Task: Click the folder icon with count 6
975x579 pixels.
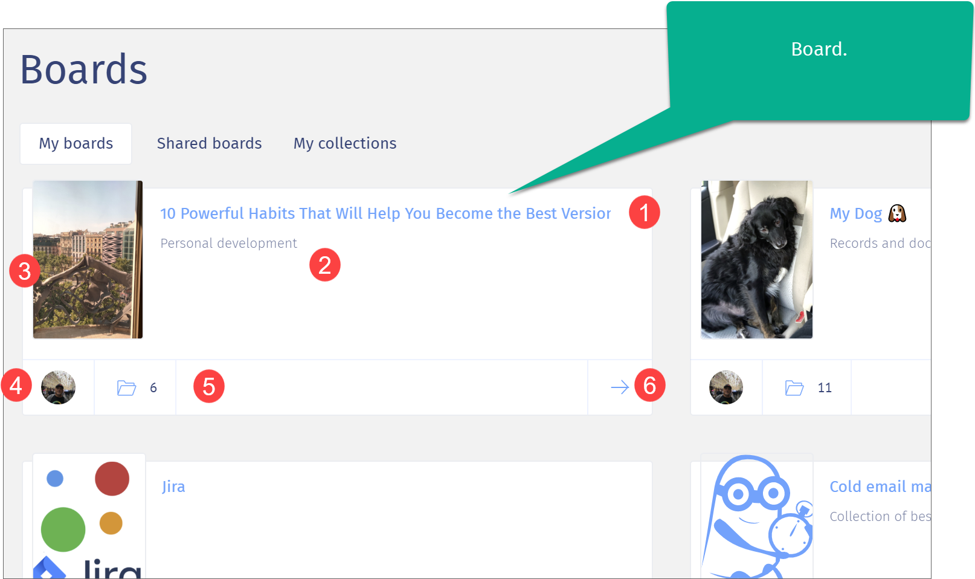Action: 127,387
